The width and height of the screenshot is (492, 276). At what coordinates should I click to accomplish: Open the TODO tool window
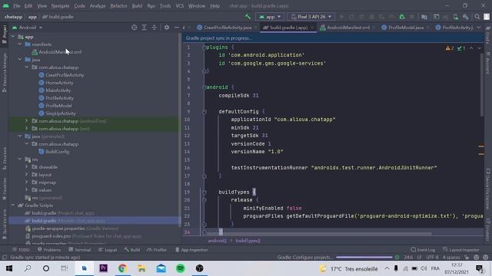21,250
